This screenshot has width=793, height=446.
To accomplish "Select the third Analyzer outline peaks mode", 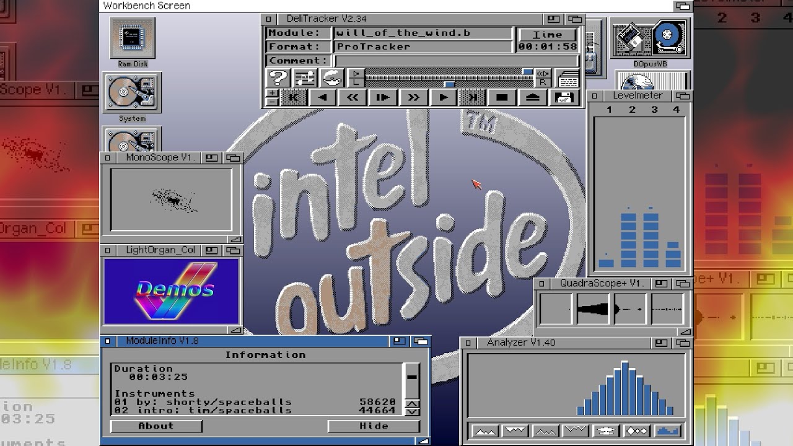I will click(546, 431).
